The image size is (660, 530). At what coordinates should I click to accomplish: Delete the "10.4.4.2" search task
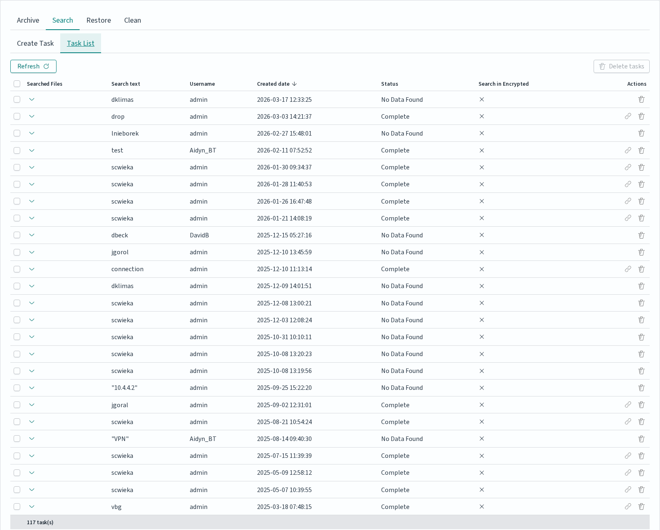click(641, 388)
